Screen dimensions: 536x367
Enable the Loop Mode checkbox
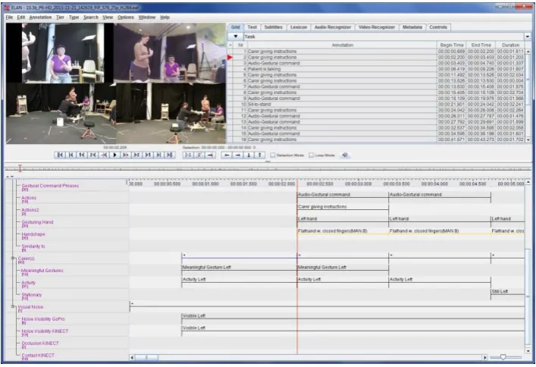(311, 155)
